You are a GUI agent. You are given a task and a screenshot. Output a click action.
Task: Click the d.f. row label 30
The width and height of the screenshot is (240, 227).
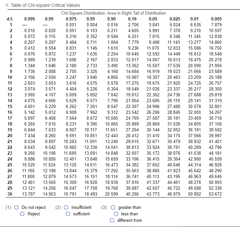coord(10,194)
